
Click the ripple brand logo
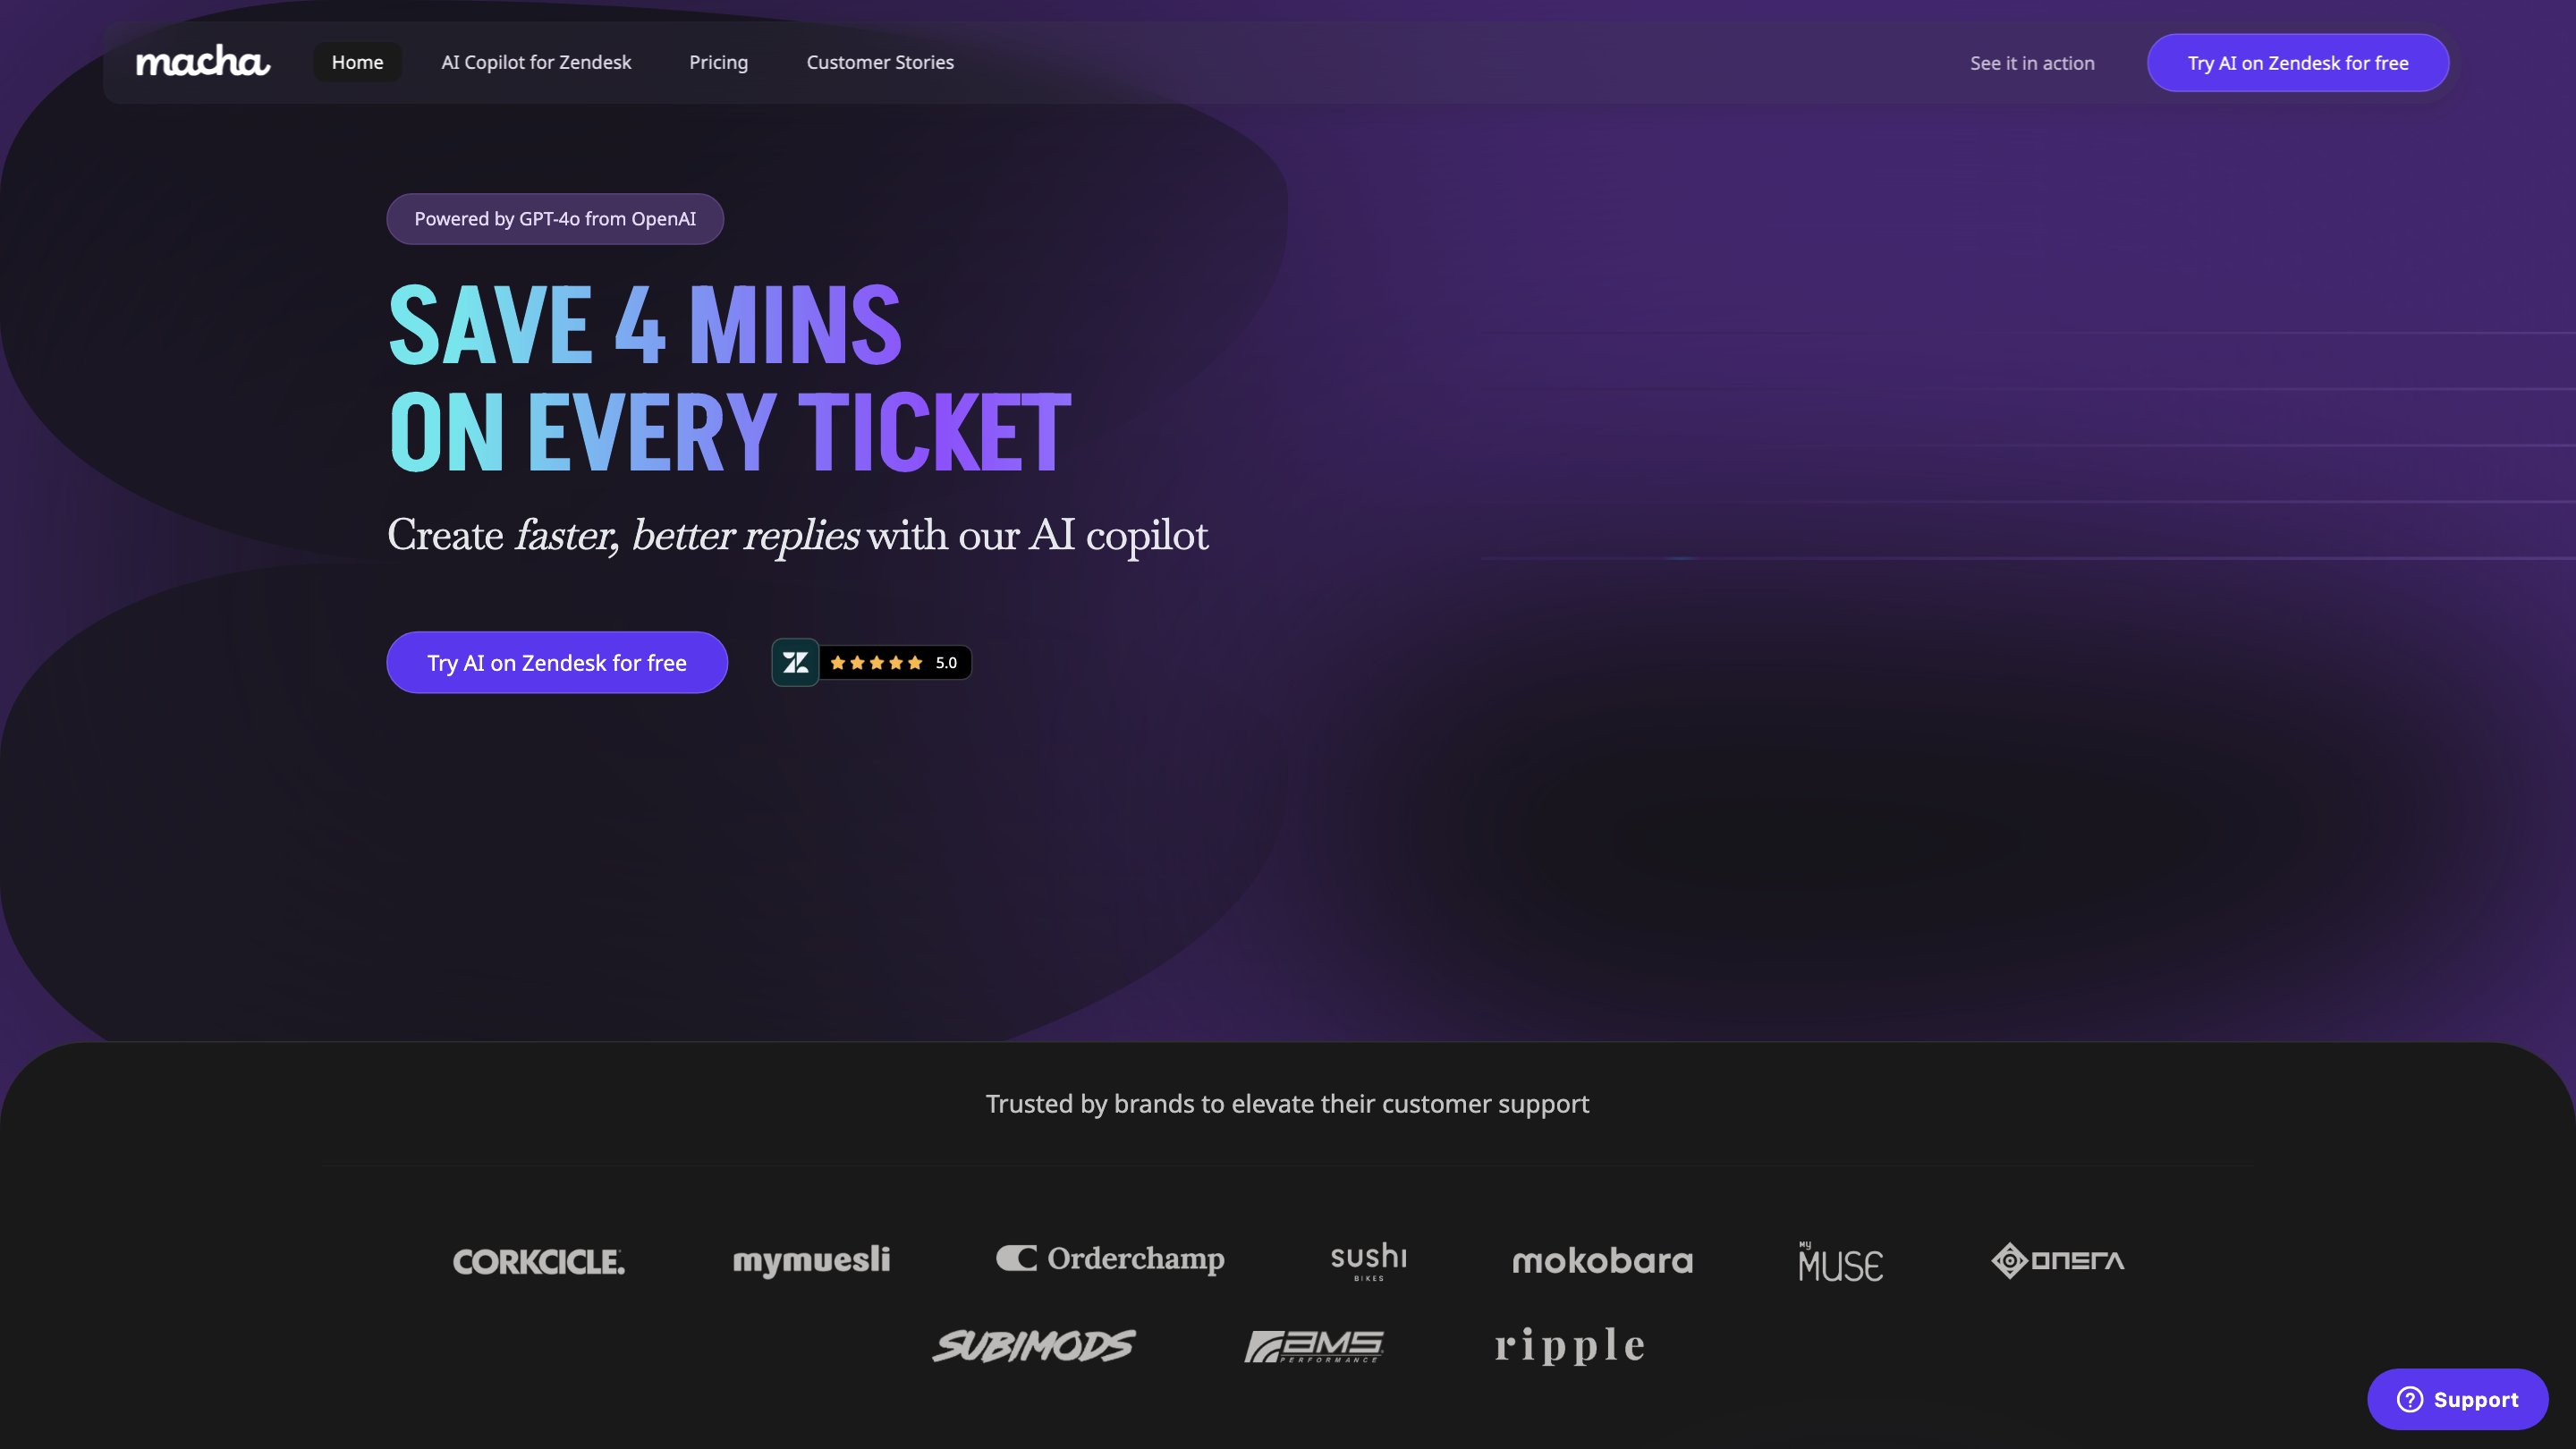point(1569,1346)
